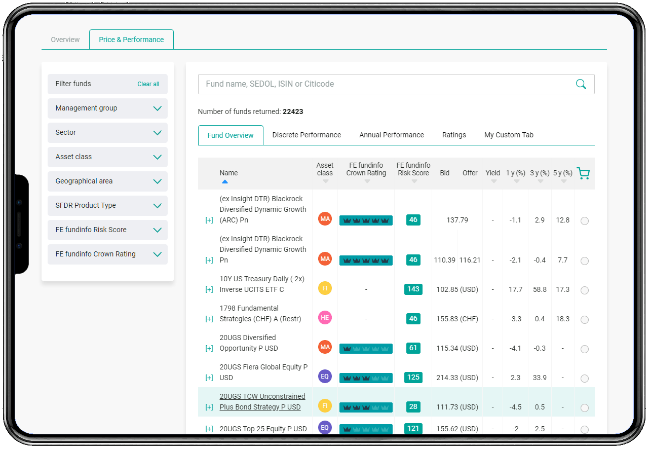Image resolution: width=649 pixels, height=449 pixels.
Task: Select radio for 1798 Fundamental Strategies
Action: pos(585,320)
